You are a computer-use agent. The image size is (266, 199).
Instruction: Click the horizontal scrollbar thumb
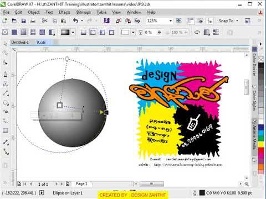pos(152,184)
